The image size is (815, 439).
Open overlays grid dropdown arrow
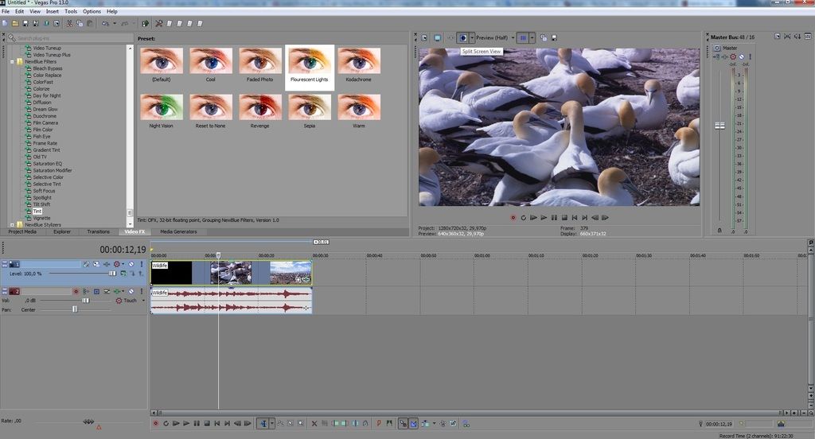(532, 38)
